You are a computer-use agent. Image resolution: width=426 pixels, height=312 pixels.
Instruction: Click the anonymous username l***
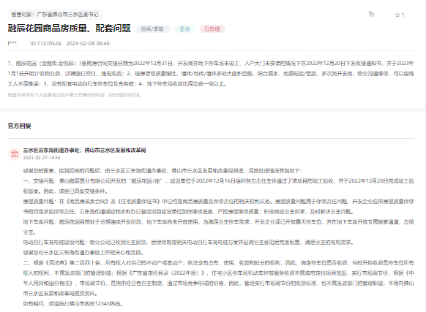[x=12, y=43]
